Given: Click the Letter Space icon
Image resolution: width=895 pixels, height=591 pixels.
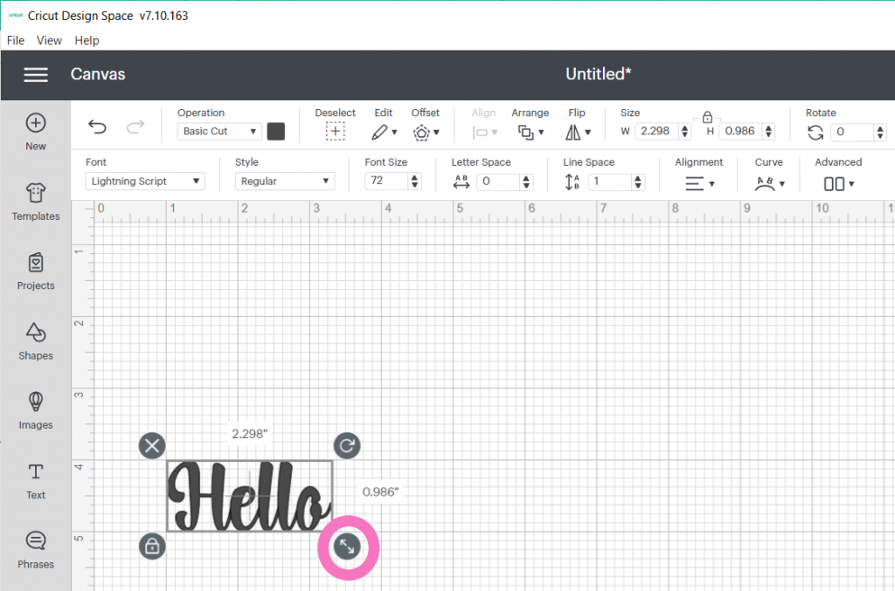Looking at the screenshot, I should click(x=461, y=182).
